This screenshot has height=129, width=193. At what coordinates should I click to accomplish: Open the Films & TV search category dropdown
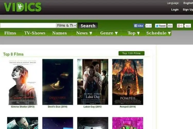tap(66, 26)
